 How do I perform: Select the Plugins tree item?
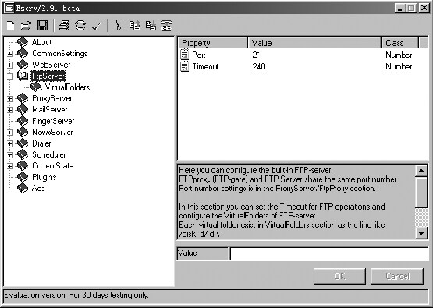click(44, 177)
